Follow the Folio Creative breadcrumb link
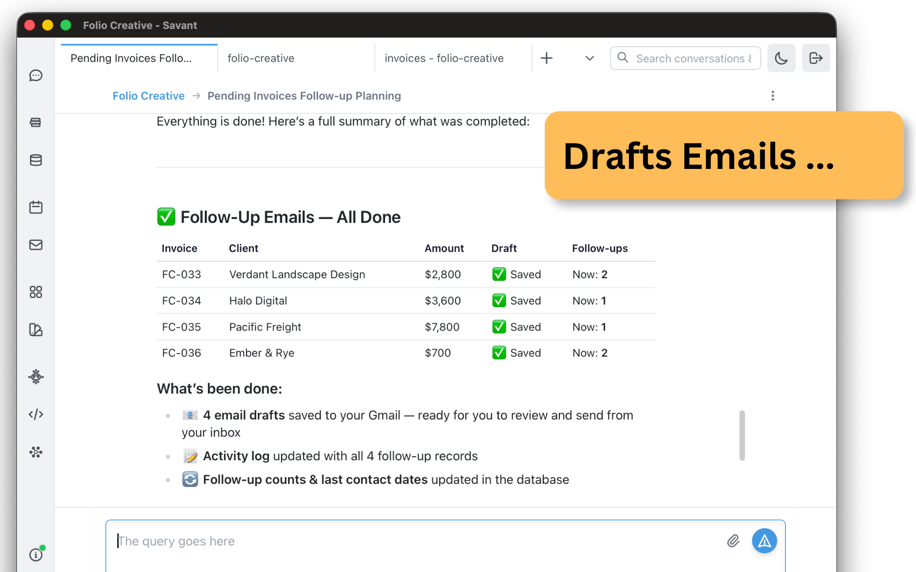The width and height of the screenshot is (916, 572). click(x=148, y=96)
